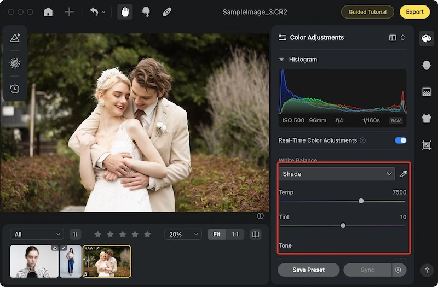Rate image with fifth star

(147, 235)
